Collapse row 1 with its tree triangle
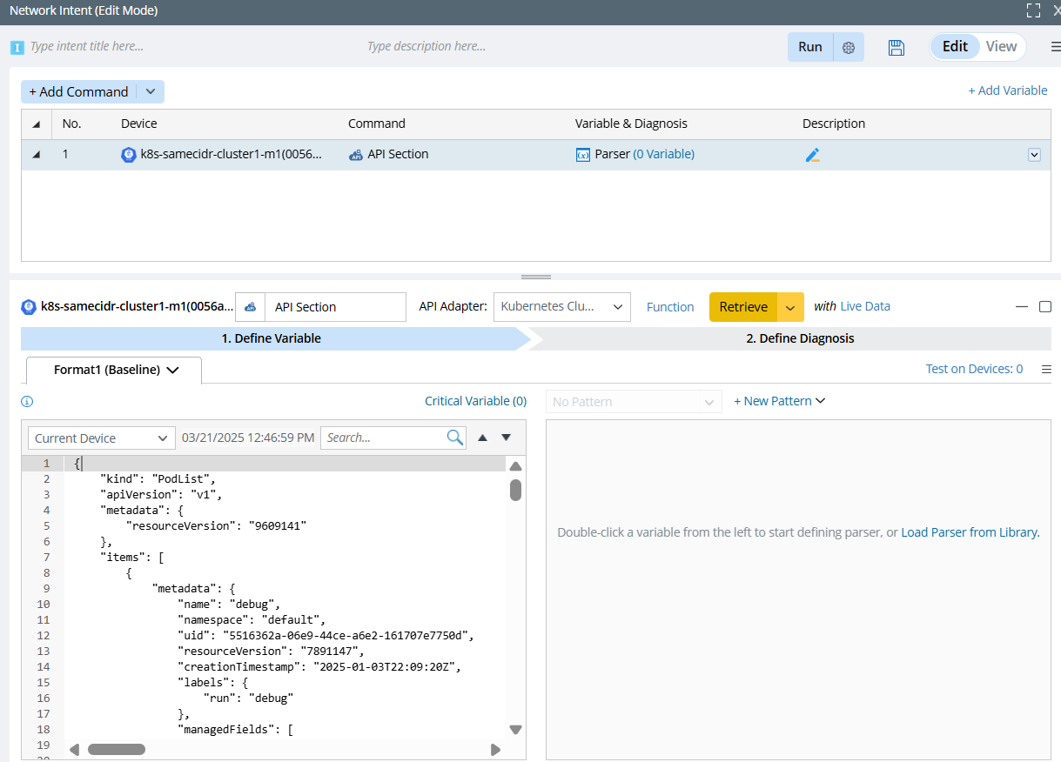 pos(37,155)
